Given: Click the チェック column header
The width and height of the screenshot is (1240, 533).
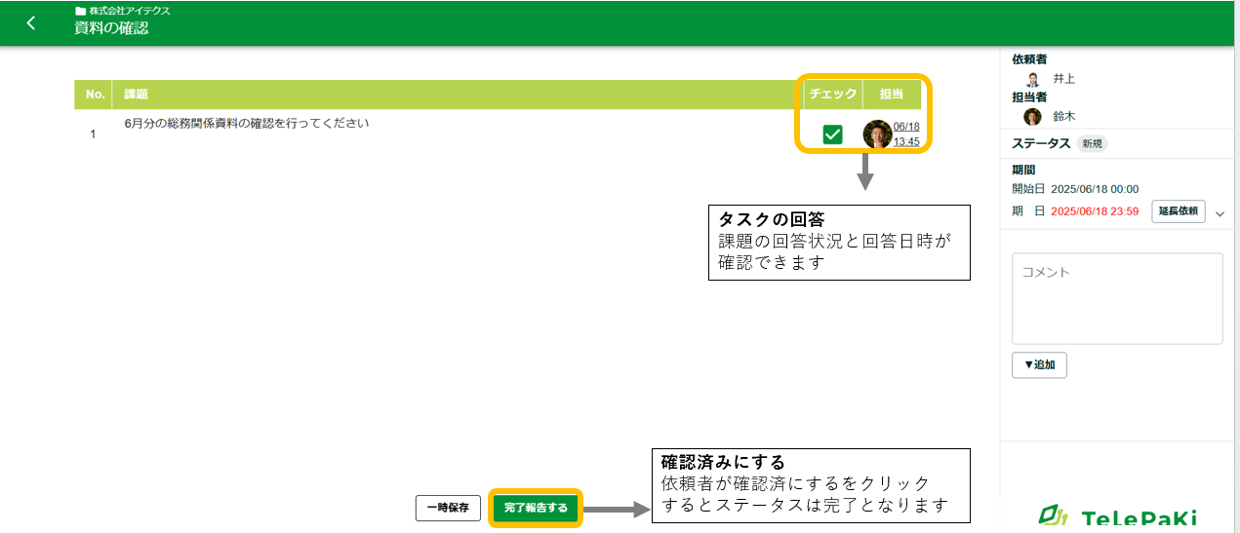Looking at the screenshot, I should (x=832, y=95).
